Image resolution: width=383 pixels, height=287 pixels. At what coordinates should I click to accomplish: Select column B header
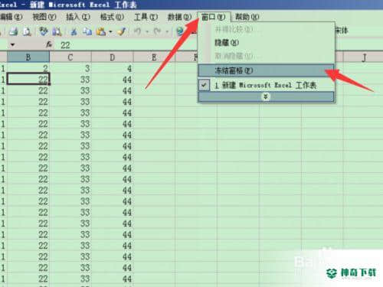28,57
